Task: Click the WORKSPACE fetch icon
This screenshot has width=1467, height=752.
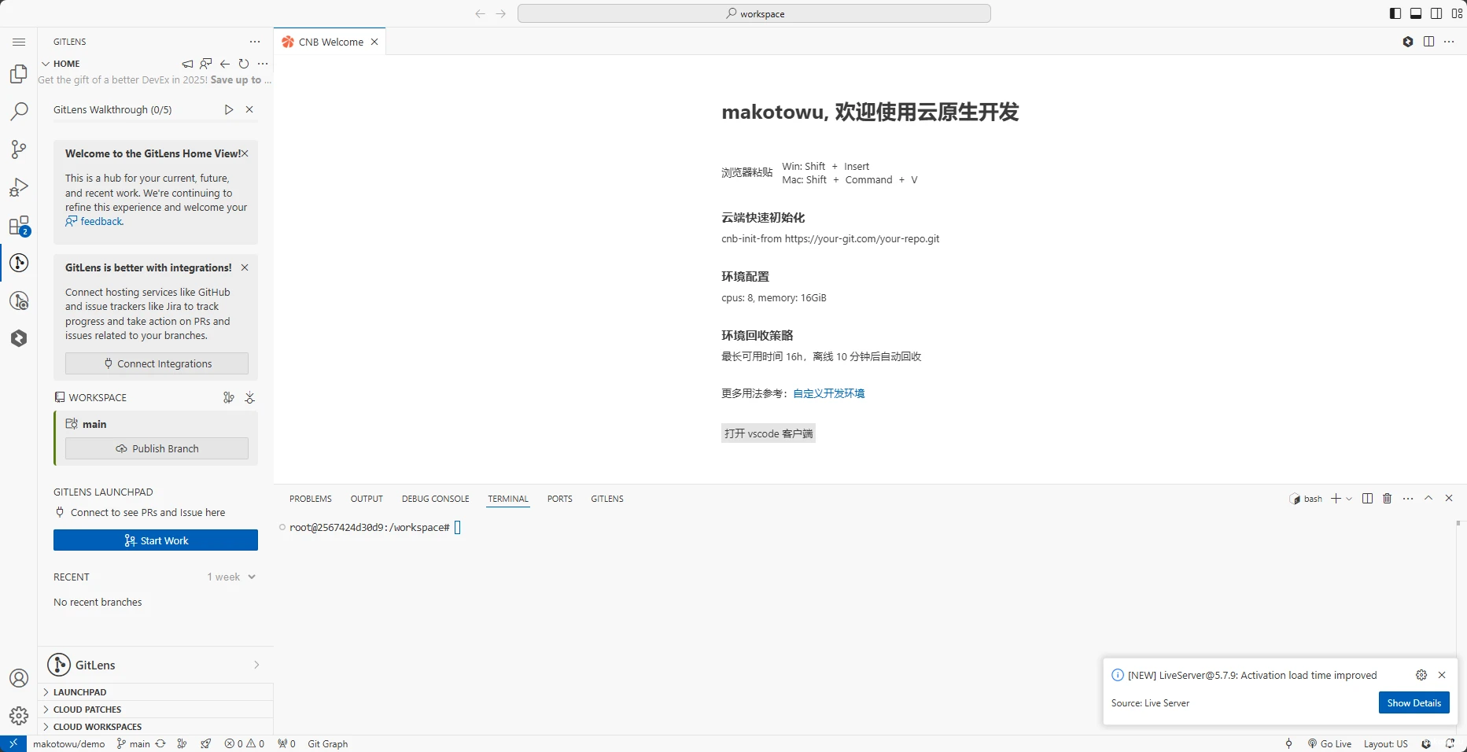Action: 249,397
